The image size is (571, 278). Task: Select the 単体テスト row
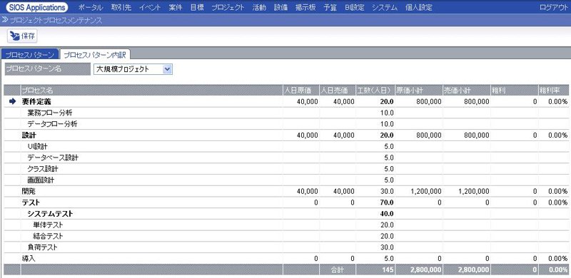(286, 225)
